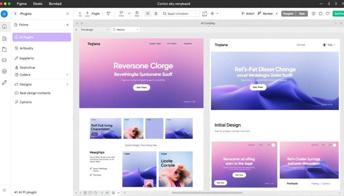
Task: Click in the Saact chration search field
Action: (180, 13)
